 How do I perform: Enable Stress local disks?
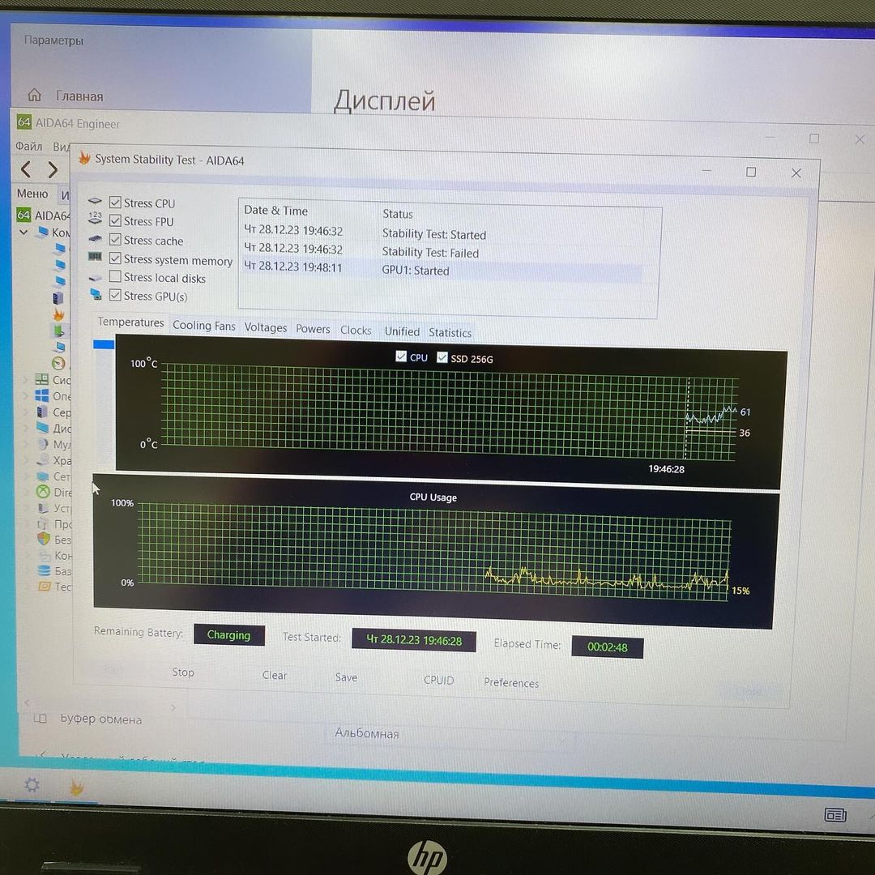(x=116, y=276)
